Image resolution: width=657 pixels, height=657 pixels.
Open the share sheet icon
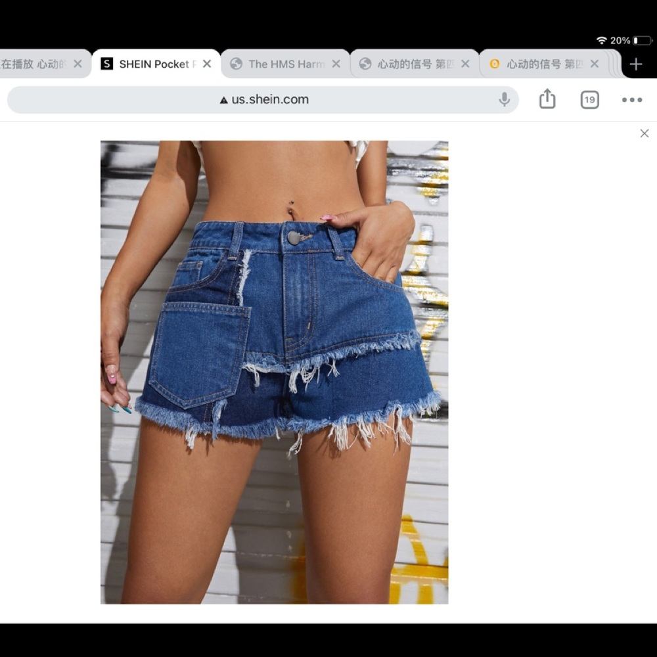(547, 99)
